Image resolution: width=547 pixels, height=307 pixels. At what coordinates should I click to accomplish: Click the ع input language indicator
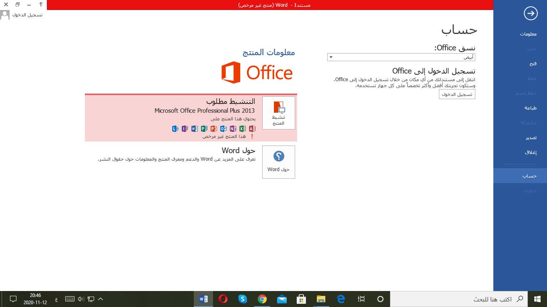[x=56, y=299]
